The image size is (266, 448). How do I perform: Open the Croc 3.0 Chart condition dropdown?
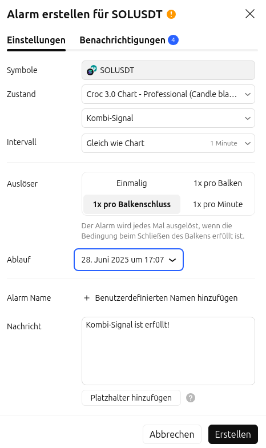[168, 94]
